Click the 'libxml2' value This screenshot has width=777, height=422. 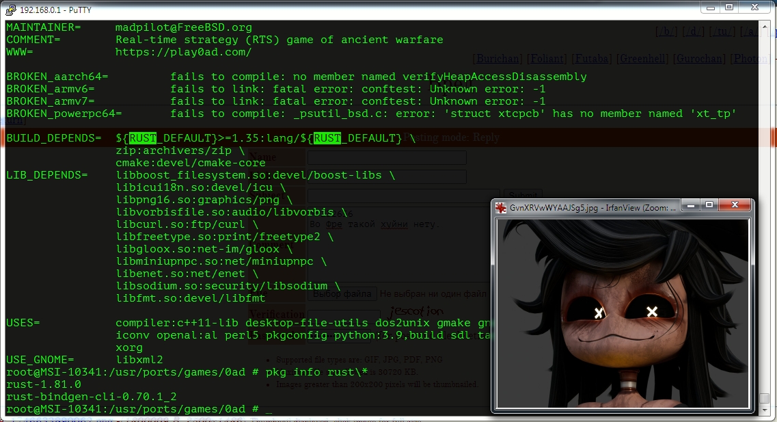[139, 360]
